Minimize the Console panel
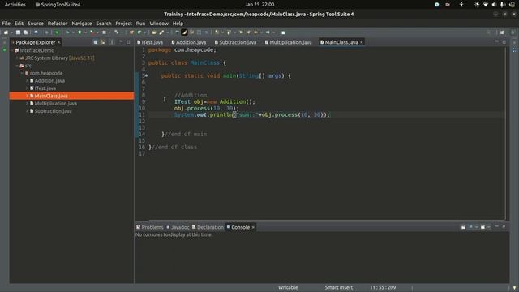Image resolution: width=519 pixels, height=292 pixels. tap(496, 227)
